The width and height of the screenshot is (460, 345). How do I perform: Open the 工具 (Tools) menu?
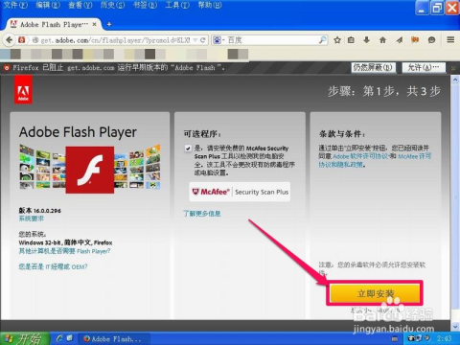point(177,5)
